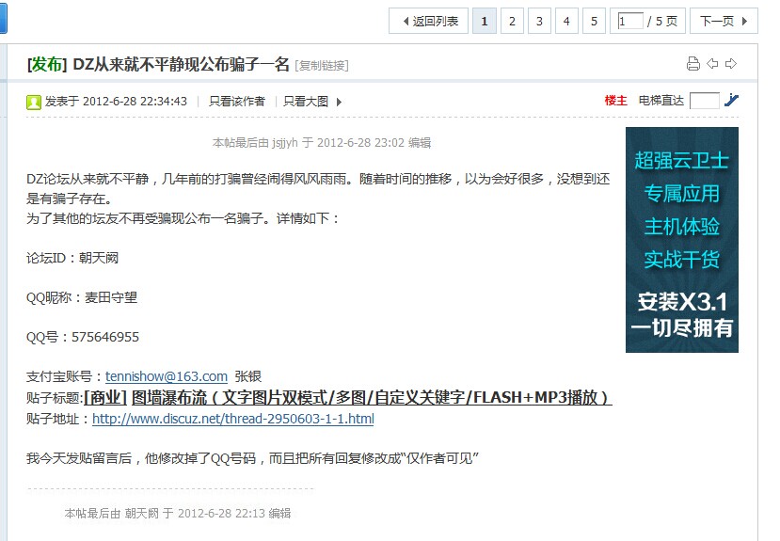Open the discuz.net thread-2950603 URL link

click(x=233, y=419)
